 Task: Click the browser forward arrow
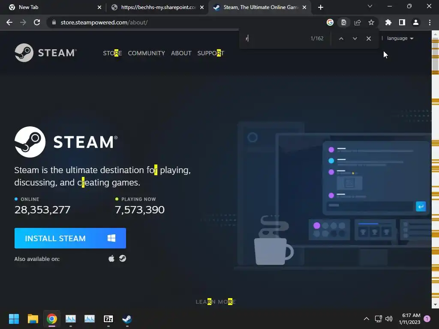(x=23, y=22)
